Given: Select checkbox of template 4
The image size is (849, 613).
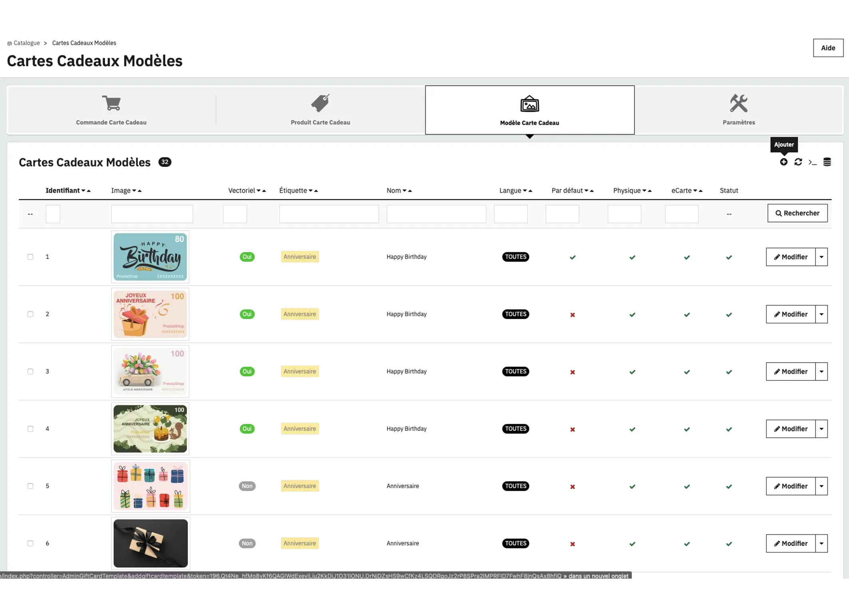Looking at the screenshot, I should tap(30, 429).
